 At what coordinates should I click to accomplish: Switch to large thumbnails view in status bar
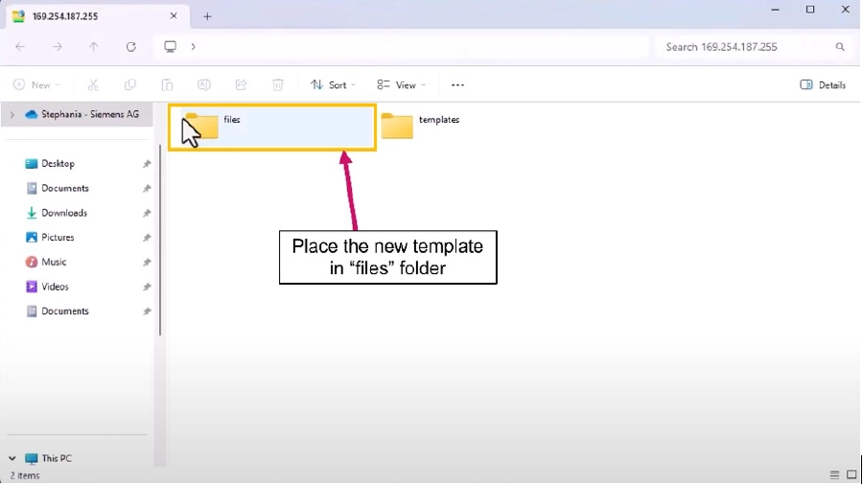tap(851, 475)
